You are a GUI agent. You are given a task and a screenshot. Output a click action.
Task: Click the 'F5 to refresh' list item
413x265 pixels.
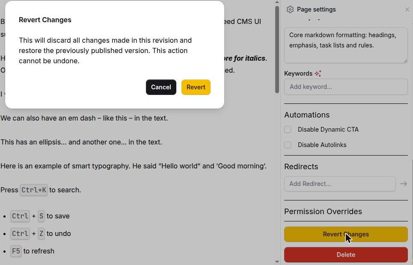pyautogui.click(x=33, y=251)
